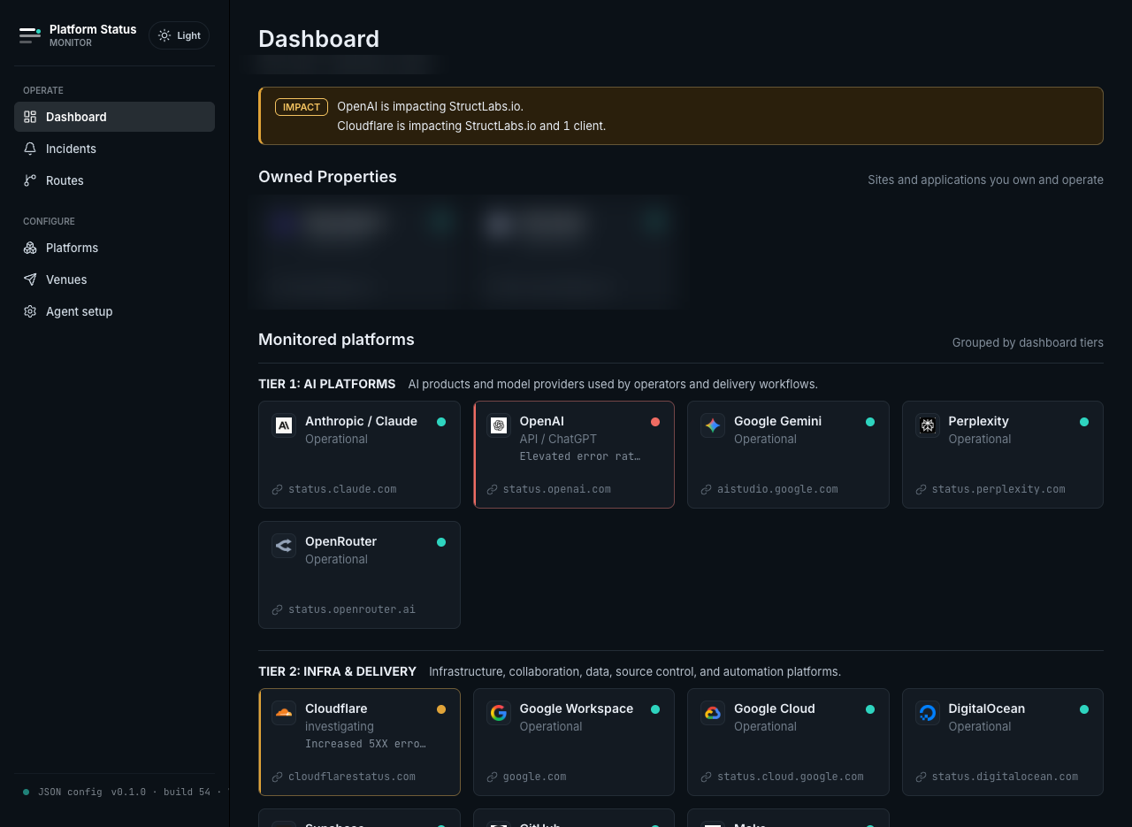Click the Perplexity logo icon

[x=928, y=425]
